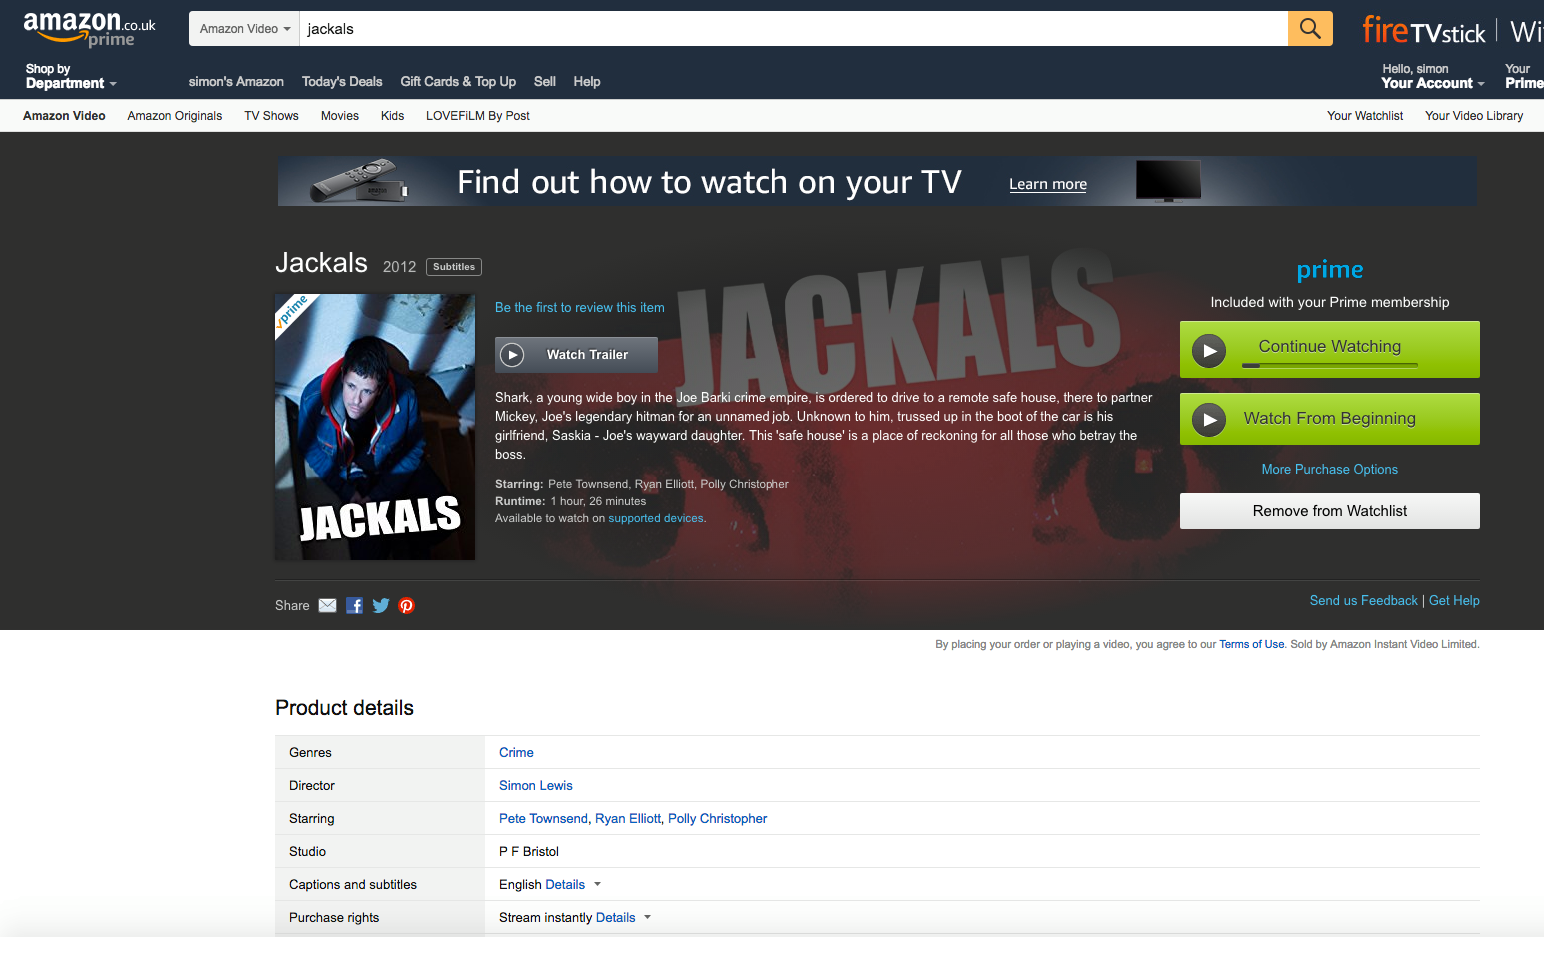1544x954 pixels.
Task: Open LOVEFiLM By Post
Action: pyautogui.click(x=478, y=116)
